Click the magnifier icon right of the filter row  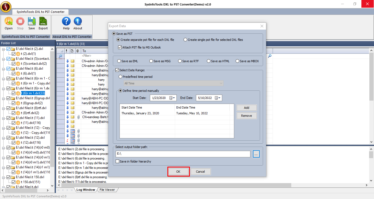(270, 56)
